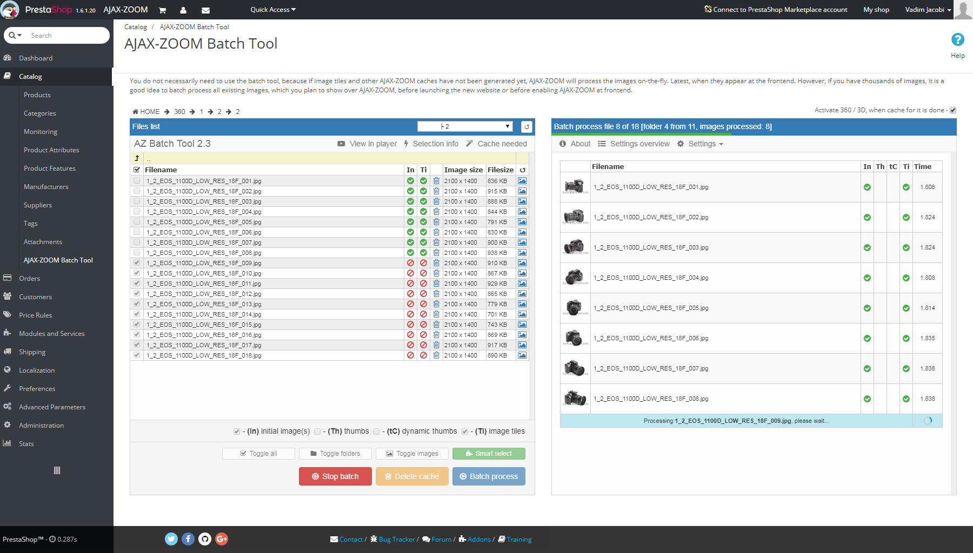This screenshot has width=973, height=553.
Task: Click the trash icon for 18F_010.jpg
Action: pyautogui.click(x=436, y=273)
